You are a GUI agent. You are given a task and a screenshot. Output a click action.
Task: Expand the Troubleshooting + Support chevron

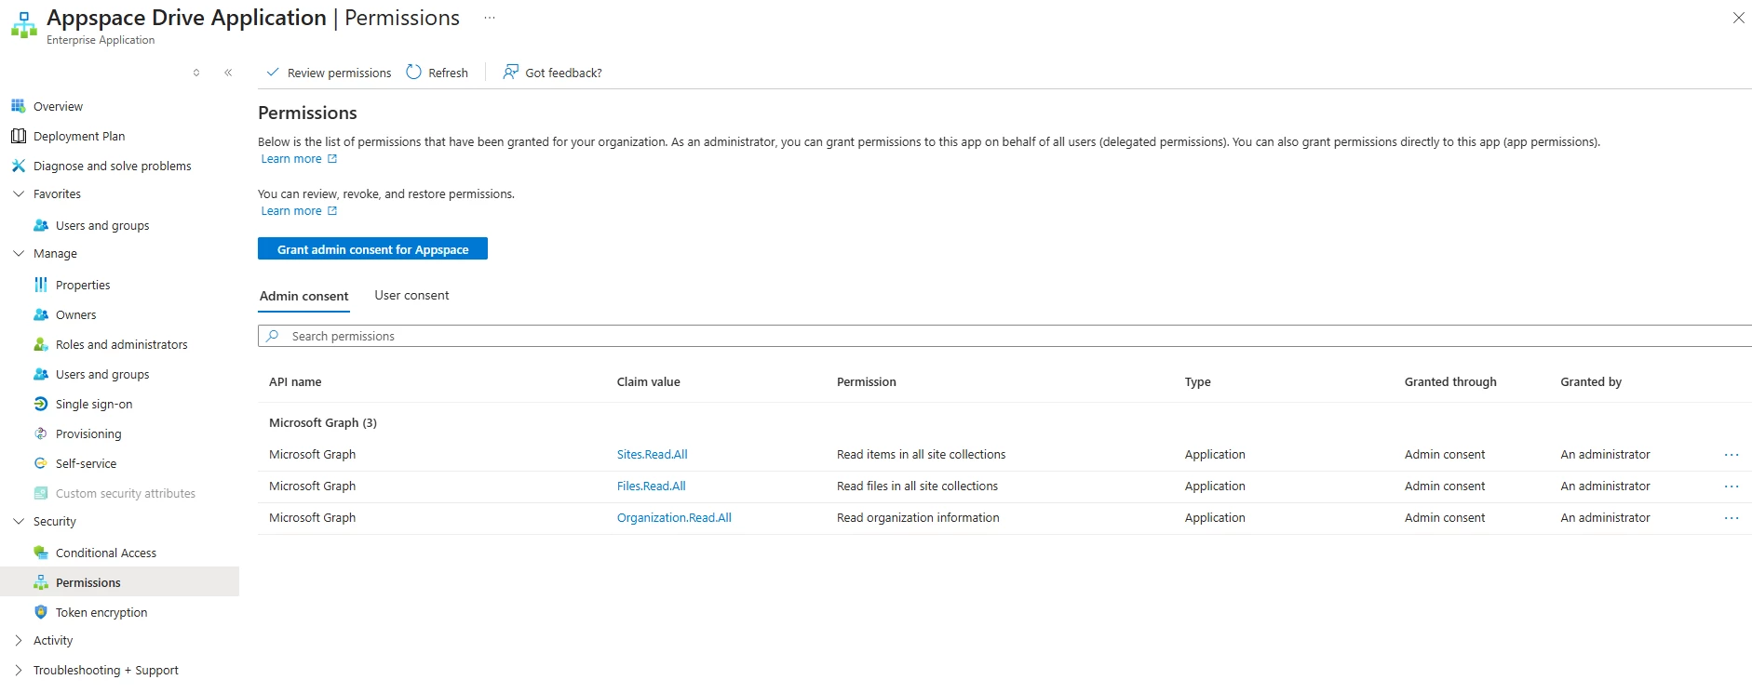pyautogui.click(x=18, y=670)
